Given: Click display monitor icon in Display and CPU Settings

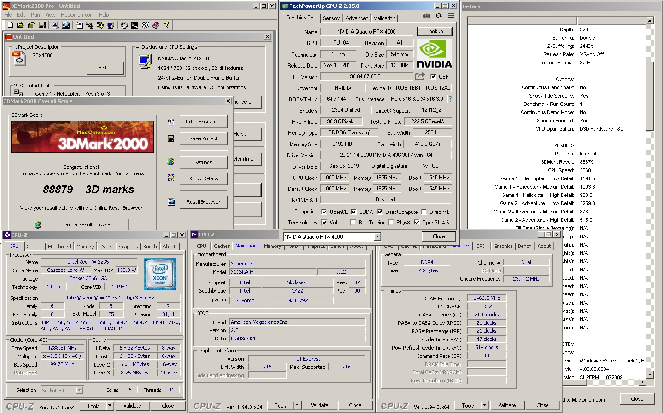Looking at the screenshot, I should 145,61.
